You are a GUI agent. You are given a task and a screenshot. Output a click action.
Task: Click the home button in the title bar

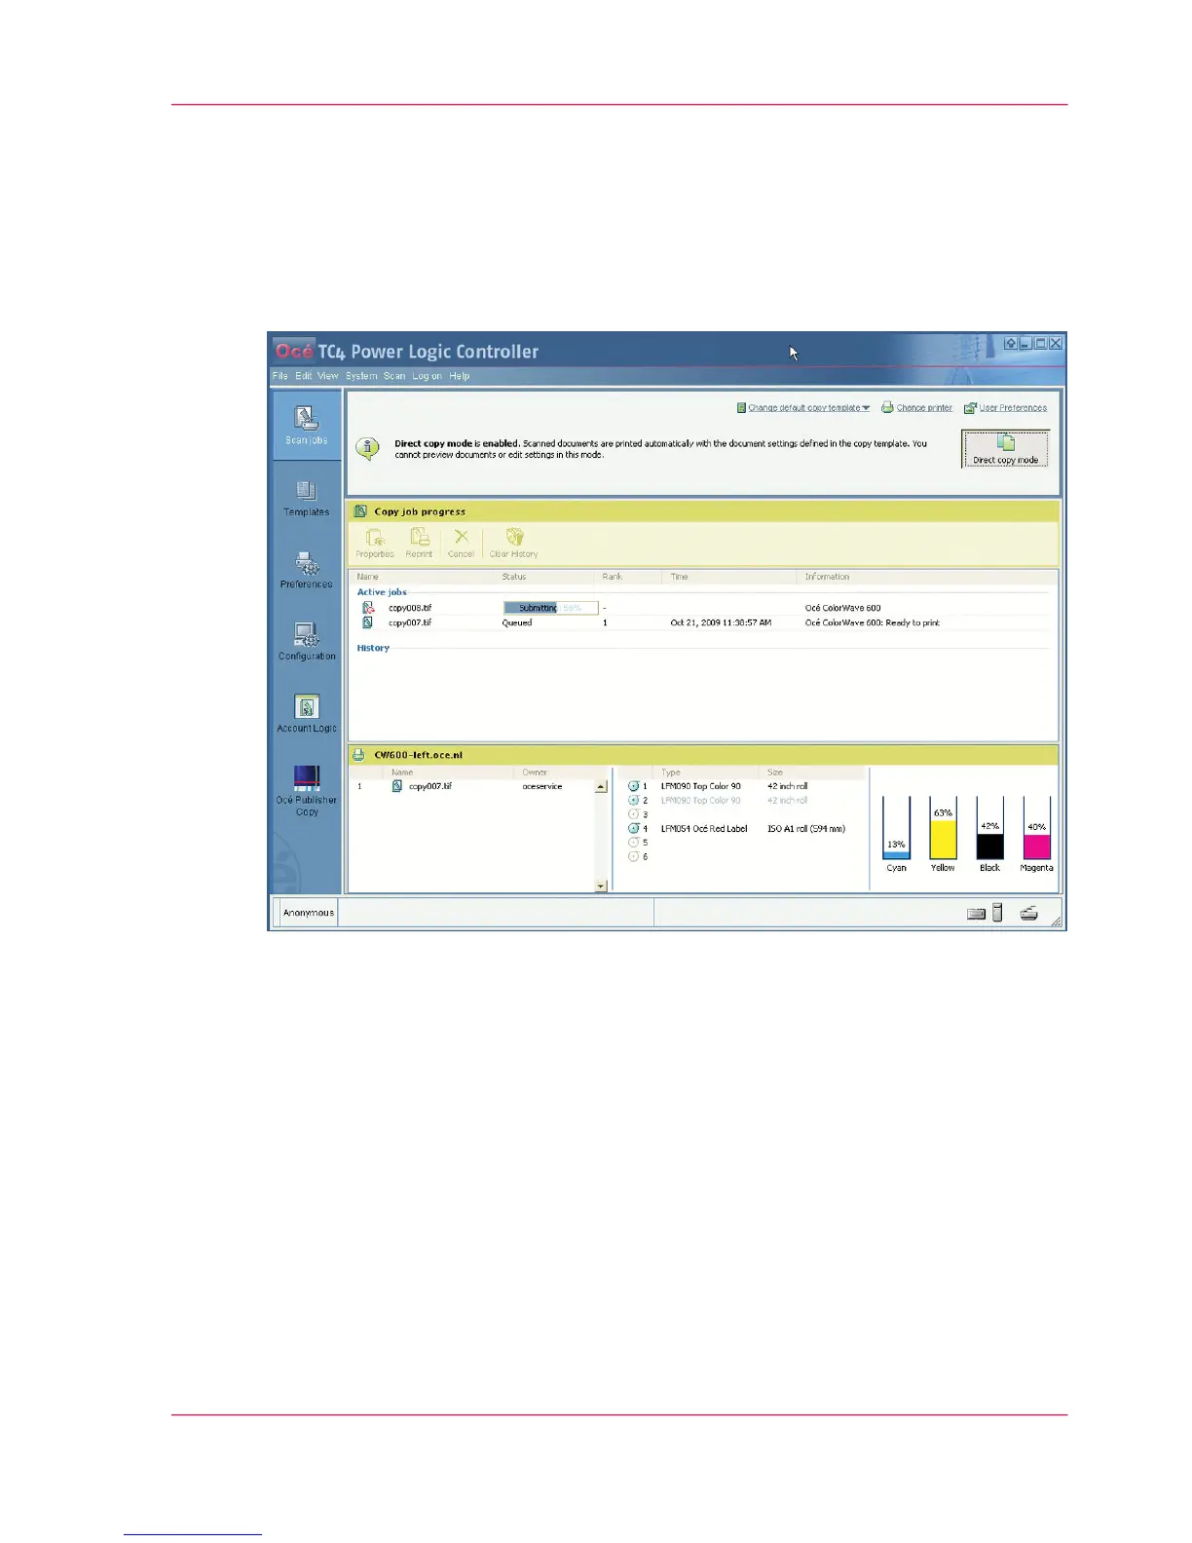(1011, 343)
